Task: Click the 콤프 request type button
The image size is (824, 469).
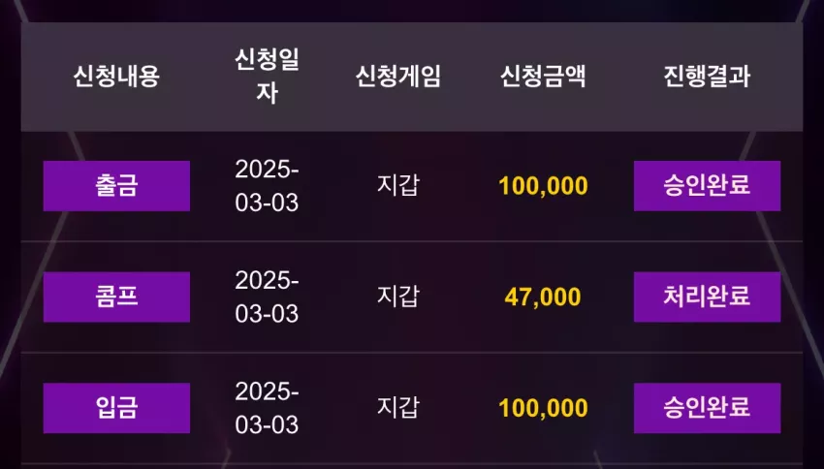Action: [116, 297]
